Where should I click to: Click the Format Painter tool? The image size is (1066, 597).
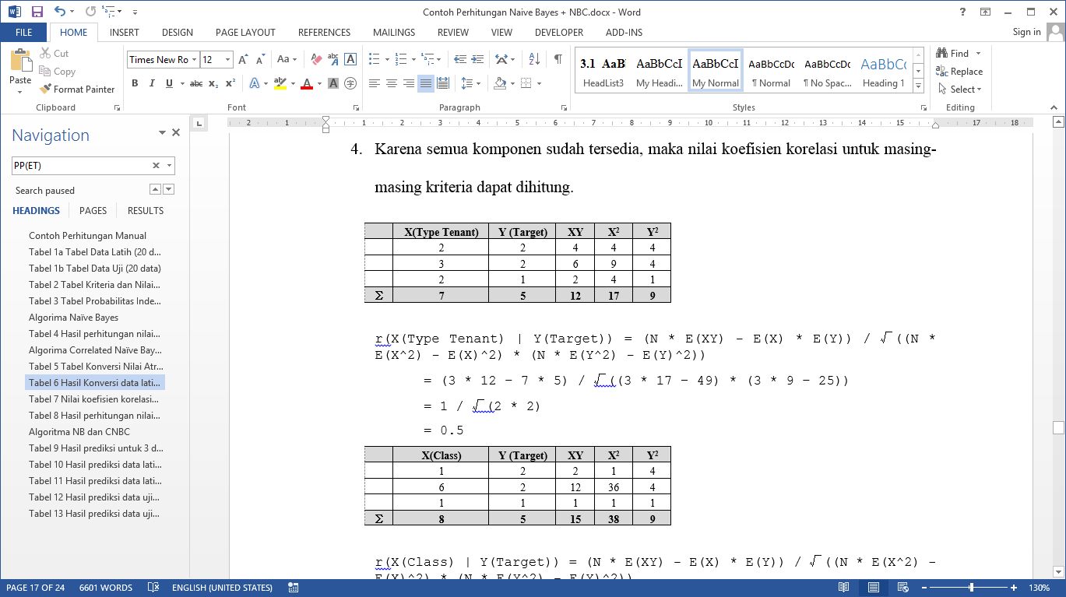77,90
